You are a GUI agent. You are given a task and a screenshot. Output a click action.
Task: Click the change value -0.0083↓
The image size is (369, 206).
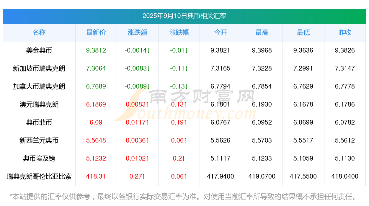pos(138,68)
